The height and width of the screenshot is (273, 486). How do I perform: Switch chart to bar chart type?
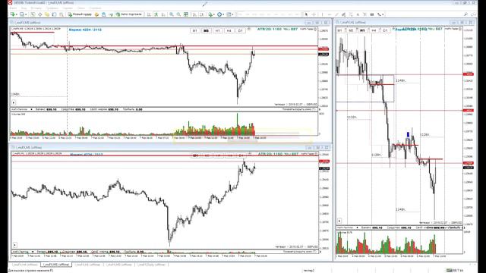149,14
